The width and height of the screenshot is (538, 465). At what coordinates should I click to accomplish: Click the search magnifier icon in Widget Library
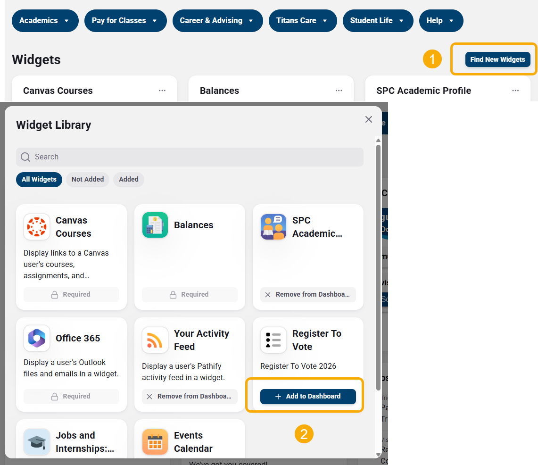pyautogui.click(x=25, y=157)
